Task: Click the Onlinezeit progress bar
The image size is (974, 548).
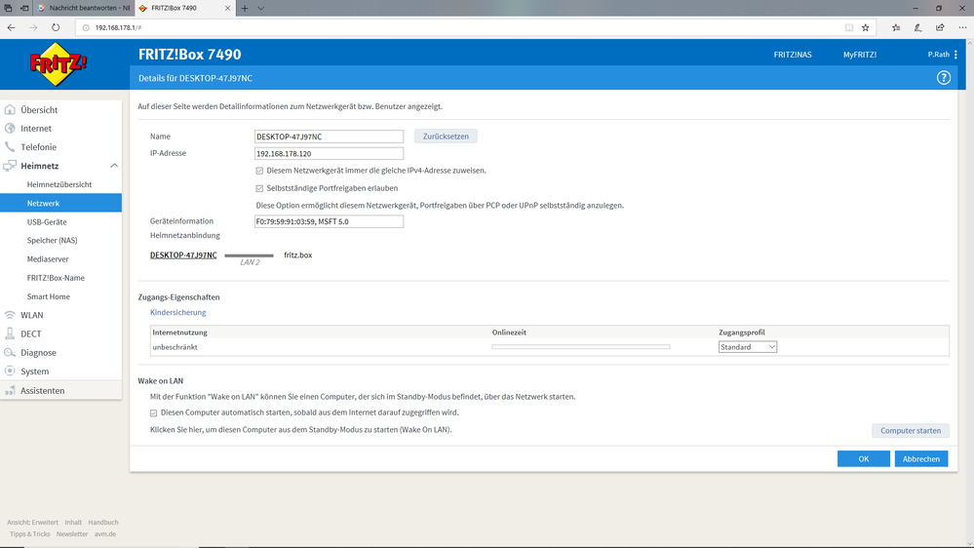Action: pyautogui.click(x=581, y=347)
